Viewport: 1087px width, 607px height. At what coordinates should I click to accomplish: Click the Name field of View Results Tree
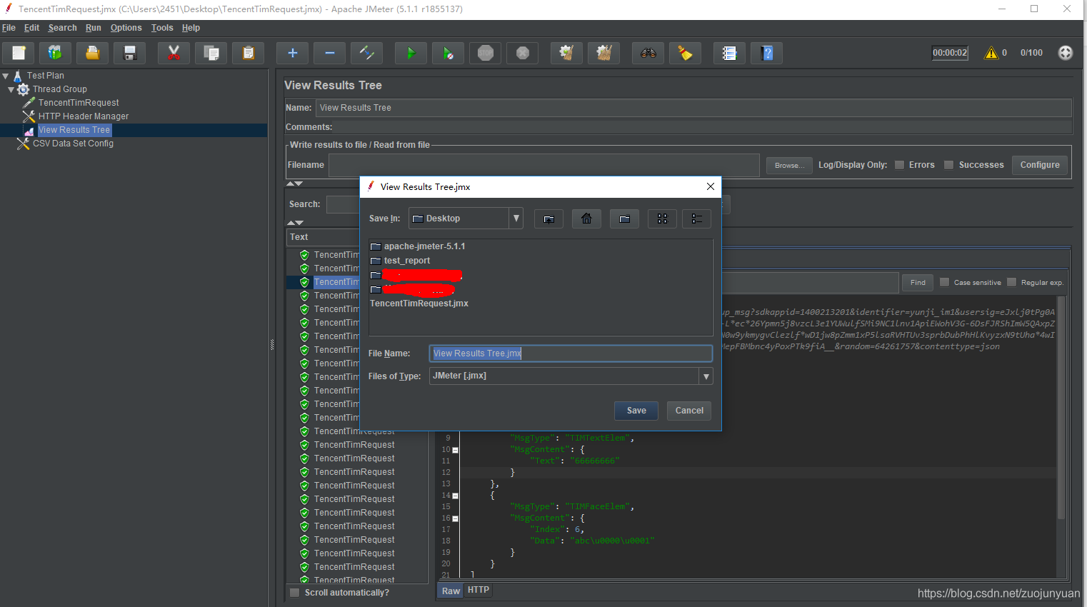693,108
